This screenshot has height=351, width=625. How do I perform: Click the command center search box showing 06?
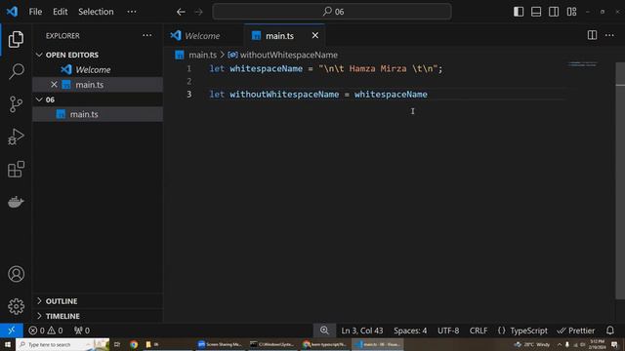[332, 12]
